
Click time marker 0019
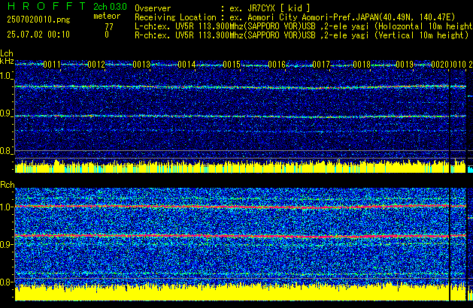click(405, 65)
